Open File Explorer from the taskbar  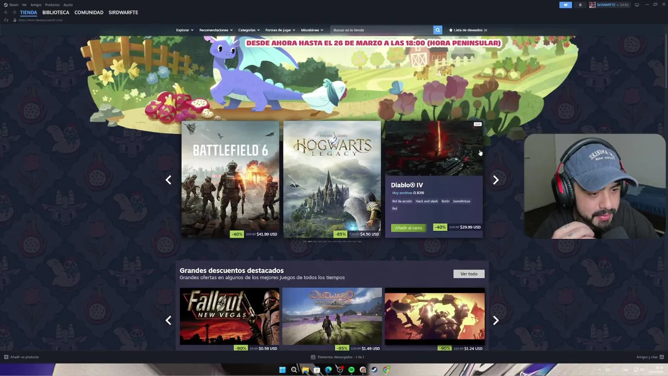305,370
